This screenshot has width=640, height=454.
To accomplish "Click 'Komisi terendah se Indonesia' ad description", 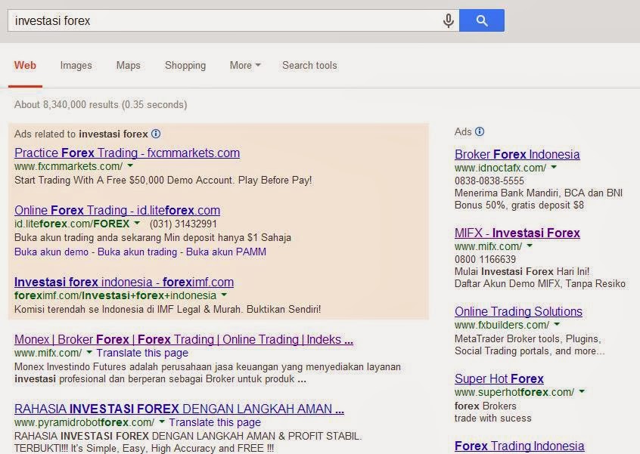I will [x=167, y=309].
